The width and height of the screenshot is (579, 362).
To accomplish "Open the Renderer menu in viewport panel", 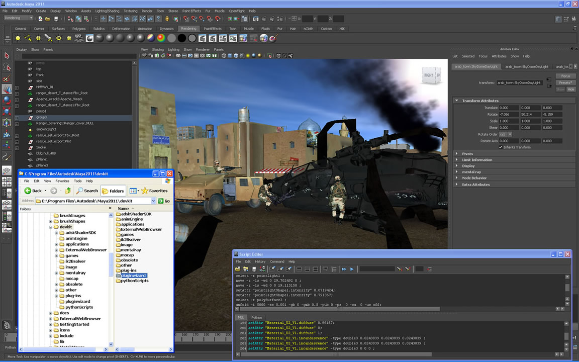I will coord(203,49).
